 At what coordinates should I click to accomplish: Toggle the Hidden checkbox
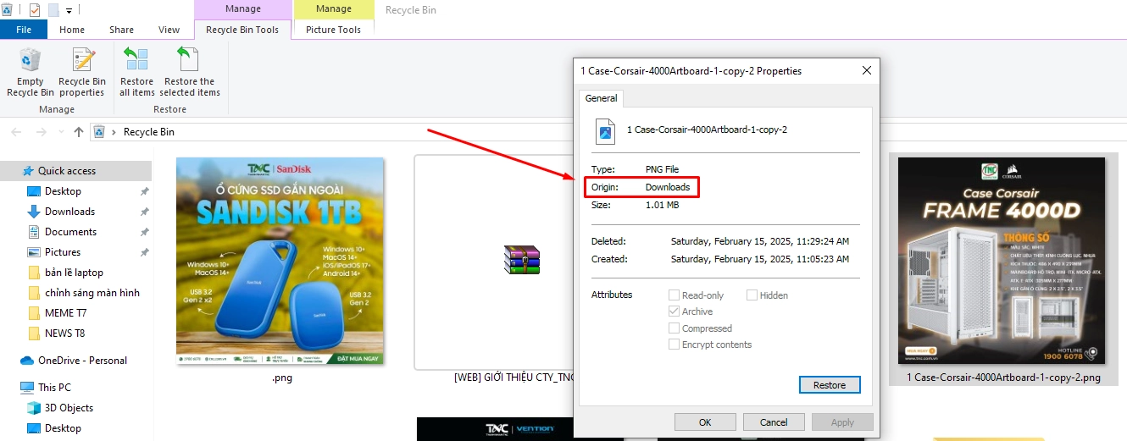click(x=752, y=295)
